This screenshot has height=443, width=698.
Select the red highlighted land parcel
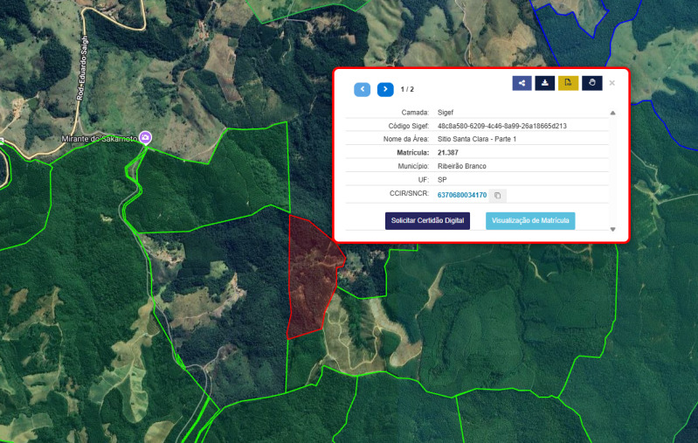point(313,276)
